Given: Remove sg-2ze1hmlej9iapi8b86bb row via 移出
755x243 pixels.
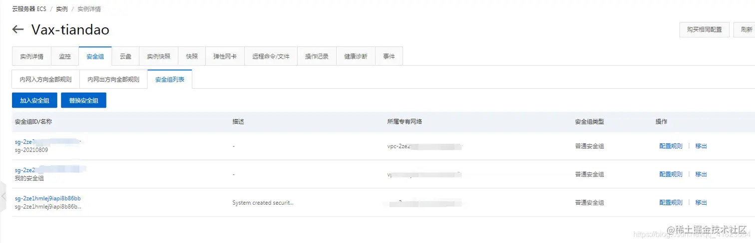Looking at the screenshot, I should coord(701,203).
